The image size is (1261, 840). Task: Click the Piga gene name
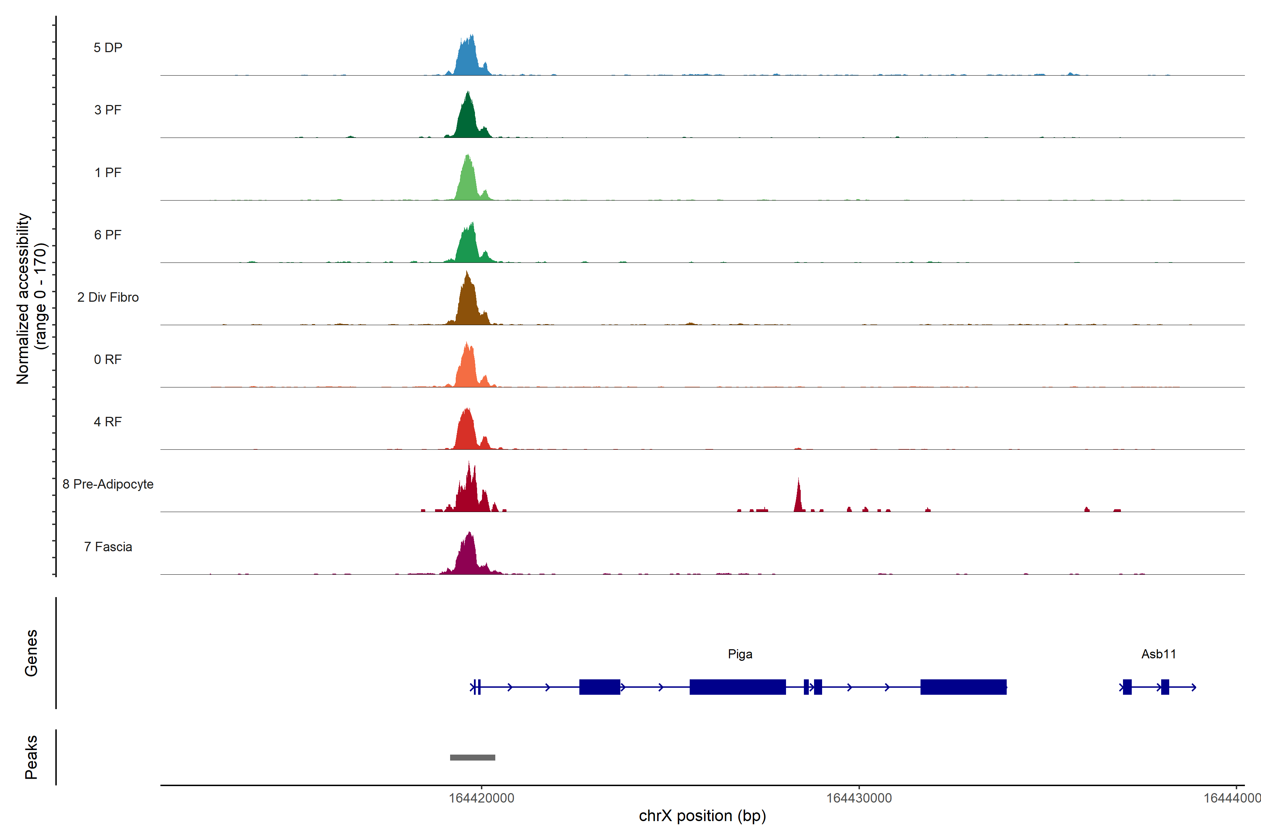[740, 654]
